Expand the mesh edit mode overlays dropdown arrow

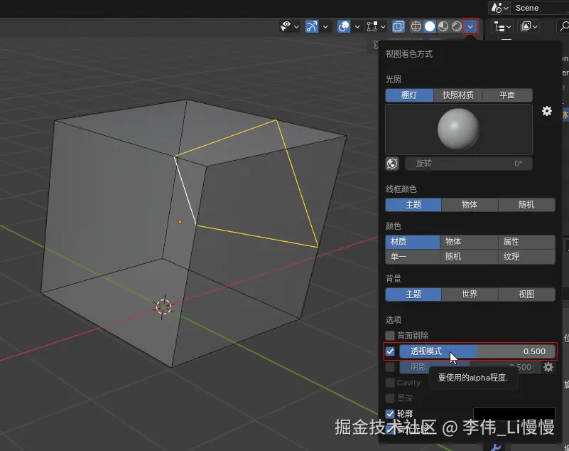point(382,26)
